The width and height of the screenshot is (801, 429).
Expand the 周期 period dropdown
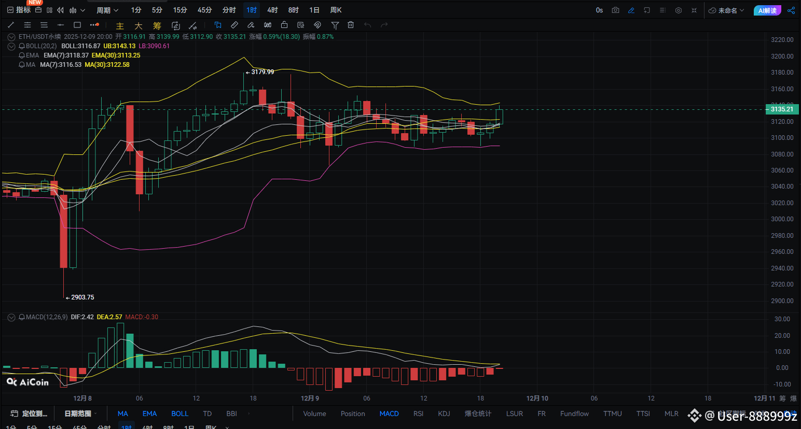tap(107, 10)
